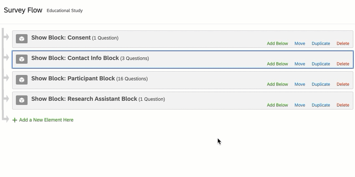Duplicate the Contact Info Block
Screen dimensions: 355x177
pyautogui.click(x=321, y=64)
